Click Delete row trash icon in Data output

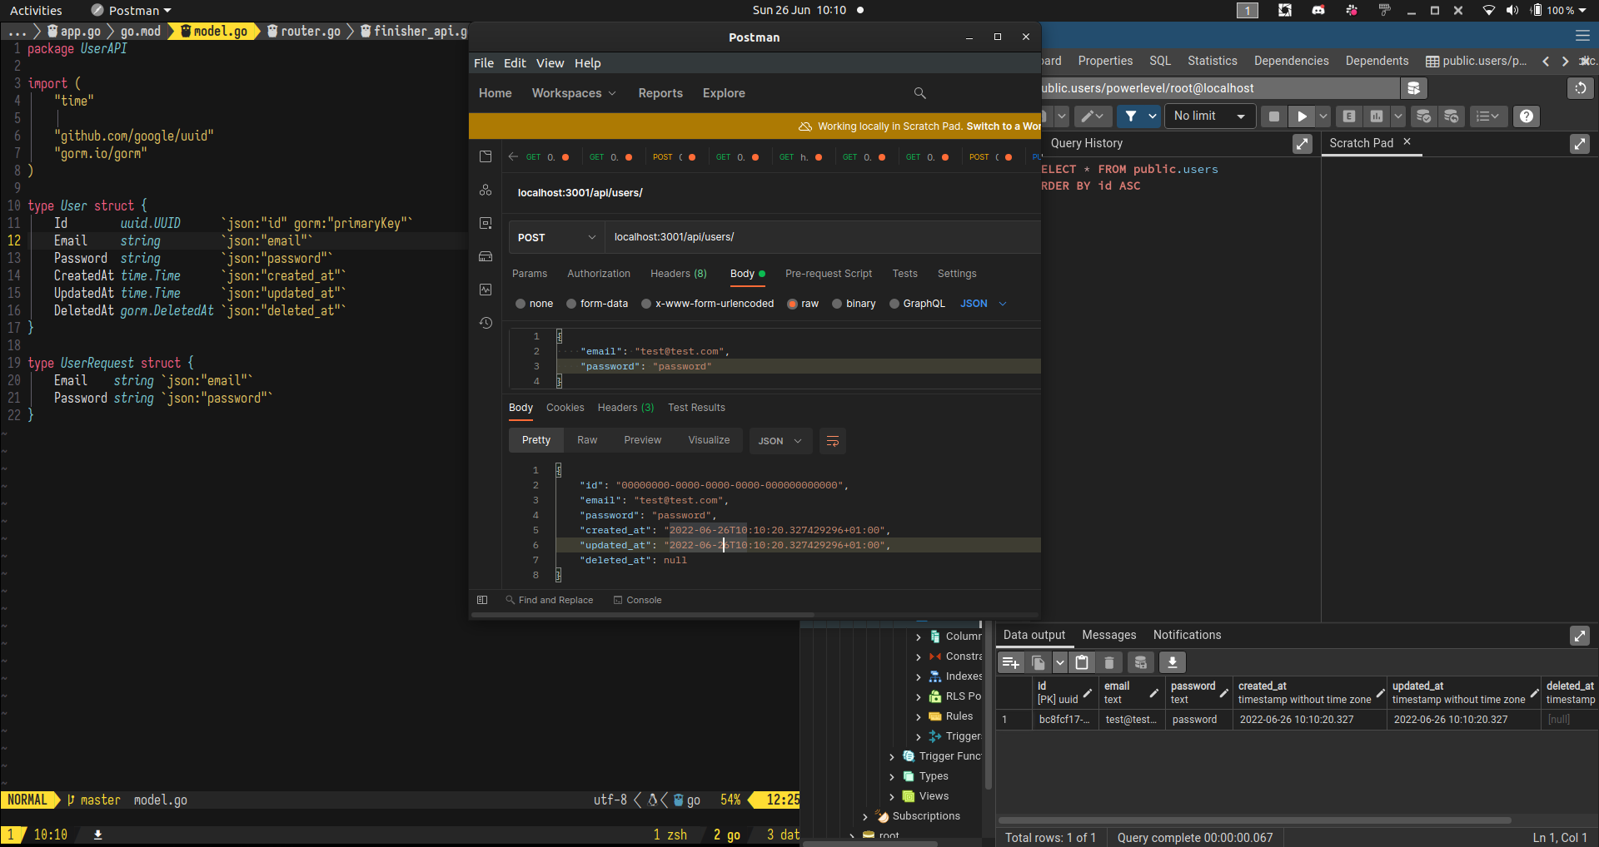pos(1109,662)
